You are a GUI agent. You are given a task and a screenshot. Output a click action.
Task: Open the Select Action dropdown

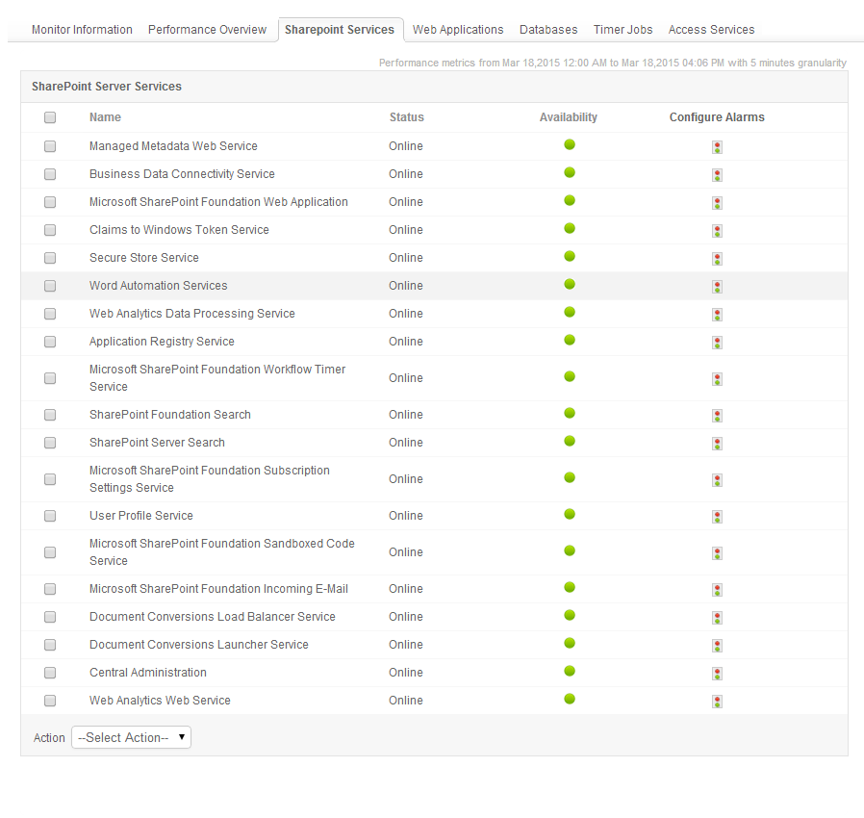(x=131, y=738)
